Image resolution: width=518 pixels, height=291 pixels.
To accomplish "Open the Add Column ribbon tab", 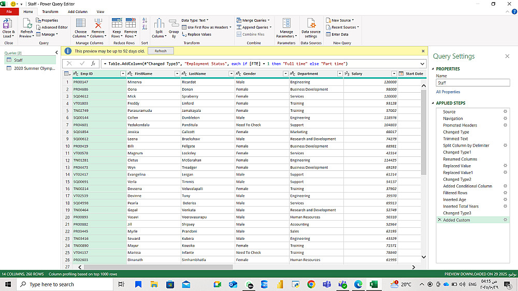I will 78,11.
